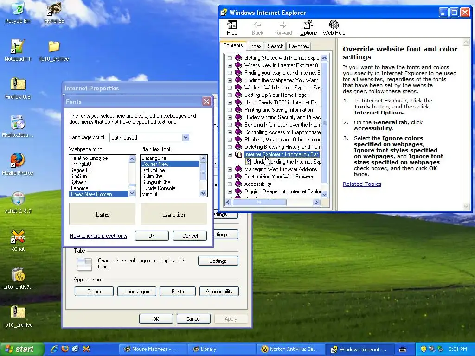Select BatangChe in Plain text font list
Image resolution: width=475 pixels, height=356 pixels.
click(170, 158)
